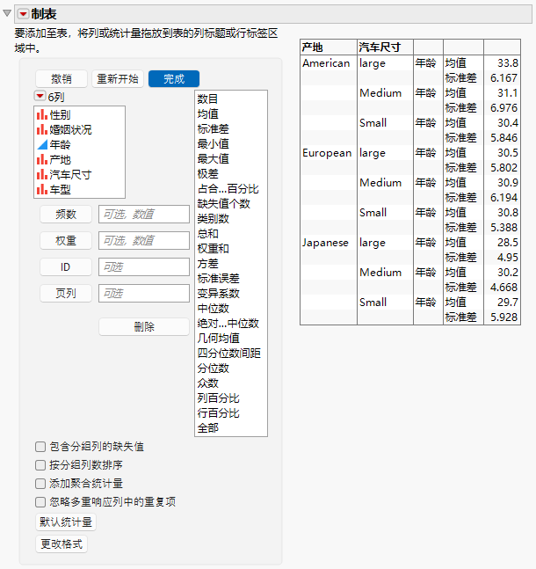Click the 默认统计量 button
This screenshot has width=536, height=569.
coord(66,522)
